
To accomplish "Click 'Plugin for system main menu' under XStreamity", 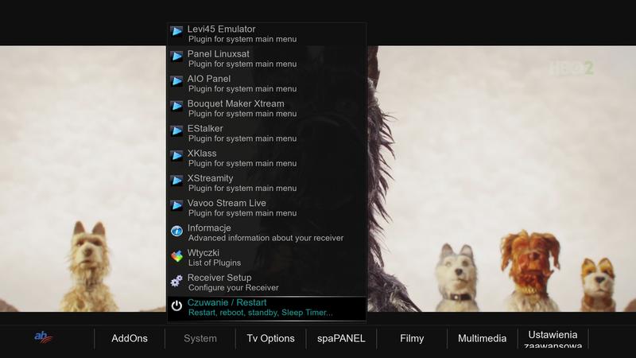I will (x=242, y=189).
